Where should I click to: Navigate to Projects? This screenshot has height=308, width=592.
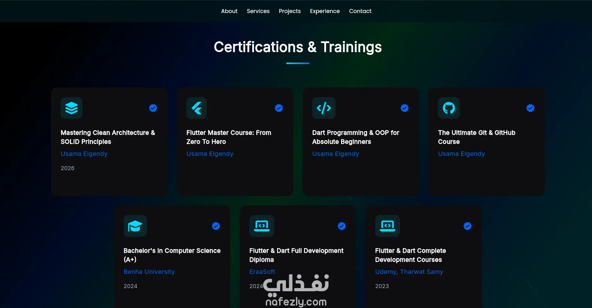[290, 11]
